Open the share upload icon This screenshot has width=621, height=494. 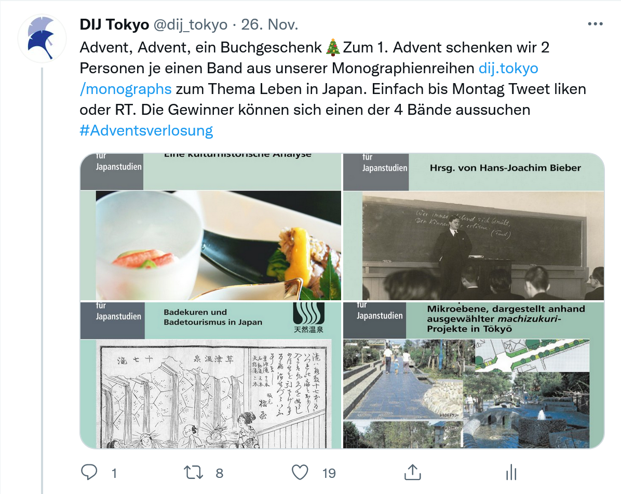click(412, 472)
